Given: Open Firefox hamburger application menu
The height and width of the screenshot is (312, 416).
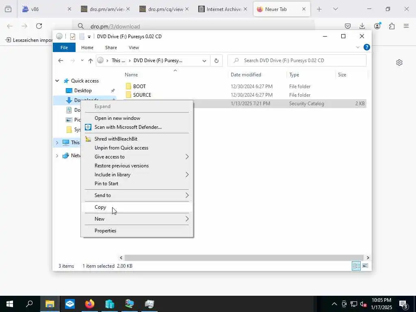Looking at the screenshot, I should [x=406, y=26].
